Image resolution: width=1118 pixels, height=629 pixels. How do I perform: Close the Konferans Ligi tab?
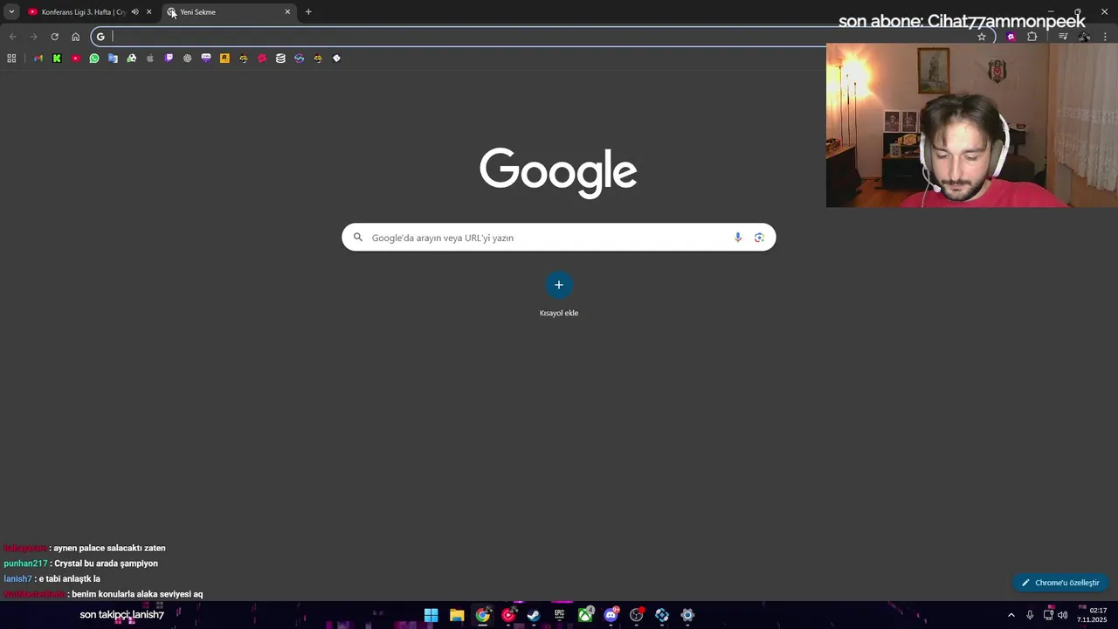point(148,12)
